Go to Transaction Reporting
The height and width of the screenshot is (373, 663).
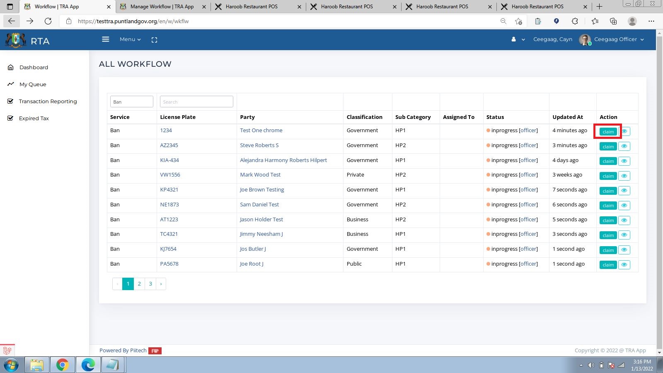click(48, 101)
